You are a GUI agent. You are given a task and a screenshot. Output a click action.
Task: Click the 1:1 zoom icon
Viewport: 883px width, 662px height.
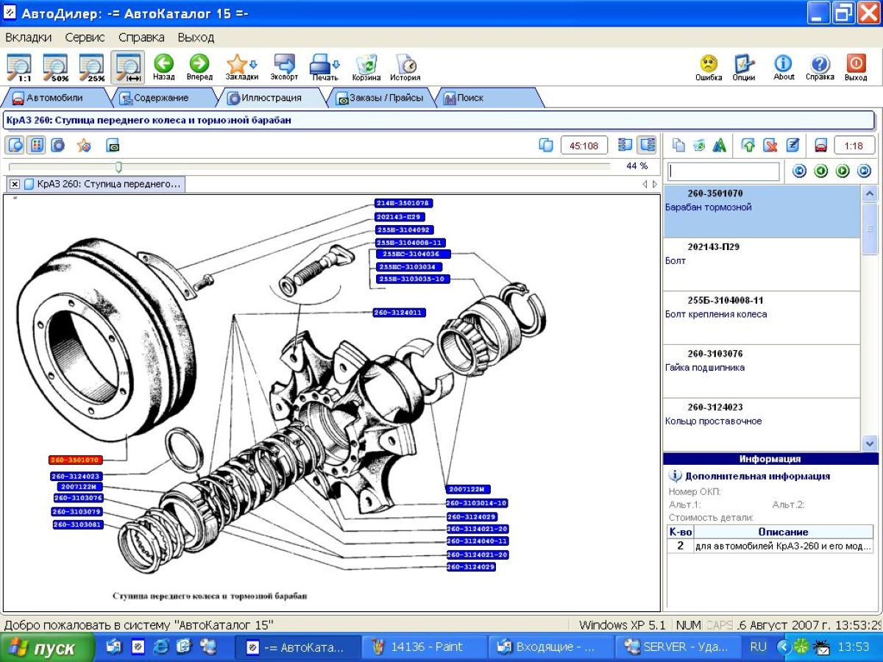click(20, 66)
